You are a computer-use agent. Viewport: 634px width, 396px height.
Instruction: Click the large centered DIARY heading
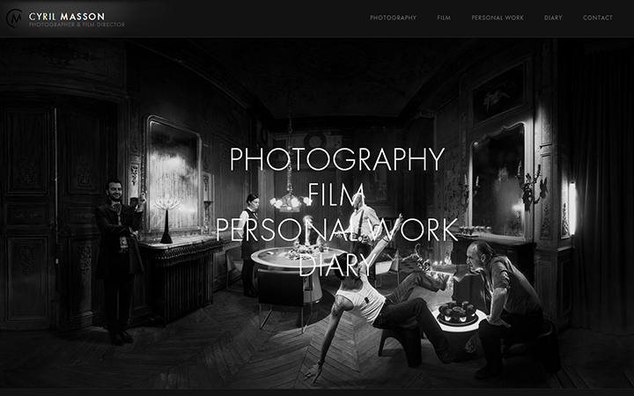[x=337, y=264]
